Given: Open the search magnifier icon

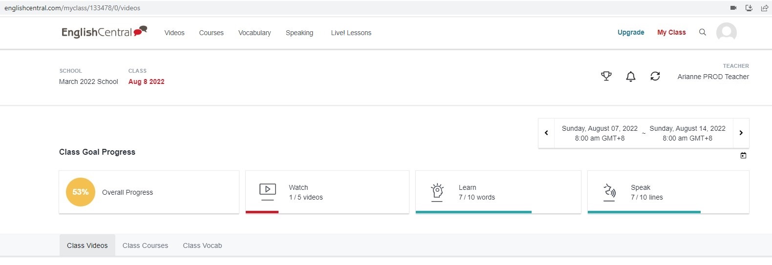Looking at the screenshot, I should click(x=703, y=32).
